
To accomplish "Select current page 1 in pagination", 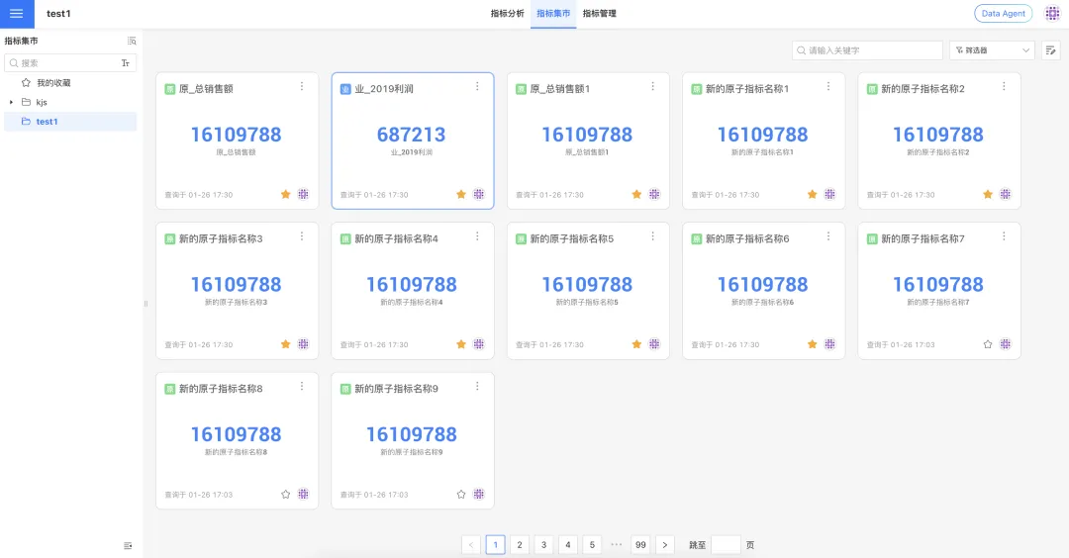I will pos(496,545).
